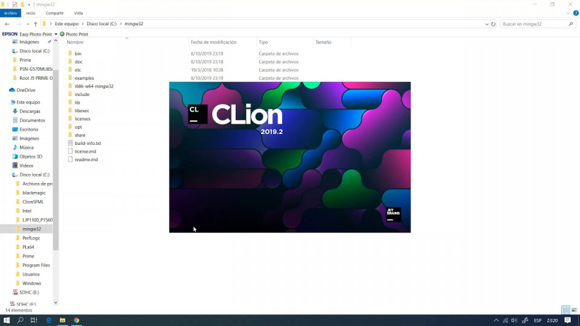Select the etc folder
Image resolution: width=580 pixels, height=326 pixels.
click(x=78, y=70)
